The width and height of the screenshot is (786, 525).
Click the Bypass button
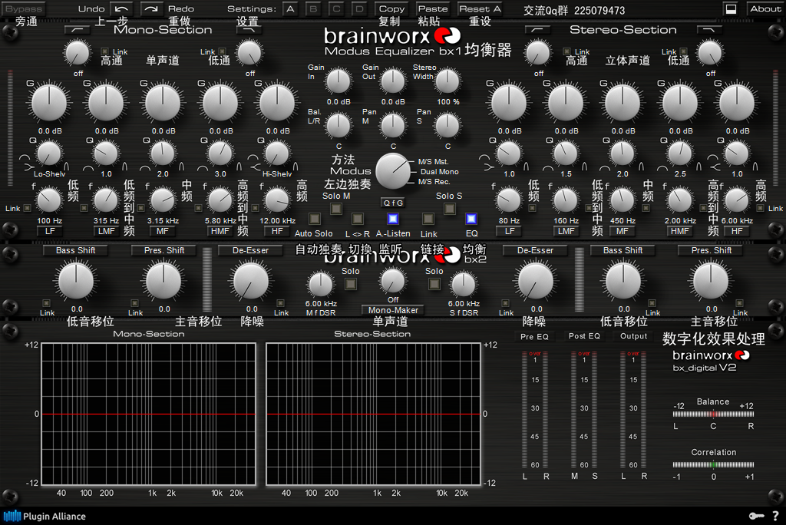(x=24, y=8)
